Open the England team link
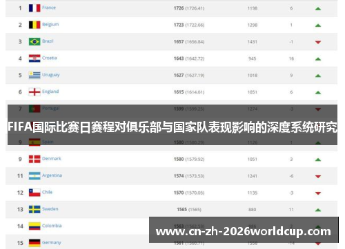345x249 pixels. coord(50,91)
